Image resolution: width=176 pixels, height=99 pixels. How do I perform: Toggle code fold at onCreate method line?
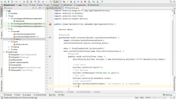tap(54, 38)
